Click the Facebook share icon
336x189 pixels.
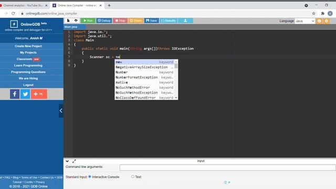pyautogui.click(x=15, y=94)
